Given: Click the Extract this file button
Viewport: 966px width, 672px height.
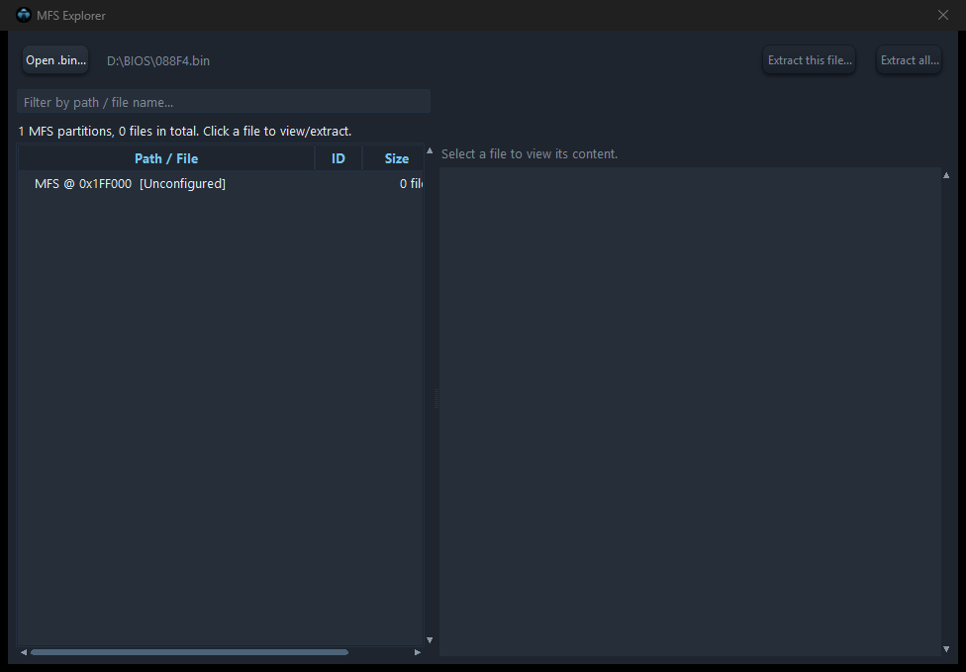Looking at the screenshot, I should click(810, 60).
